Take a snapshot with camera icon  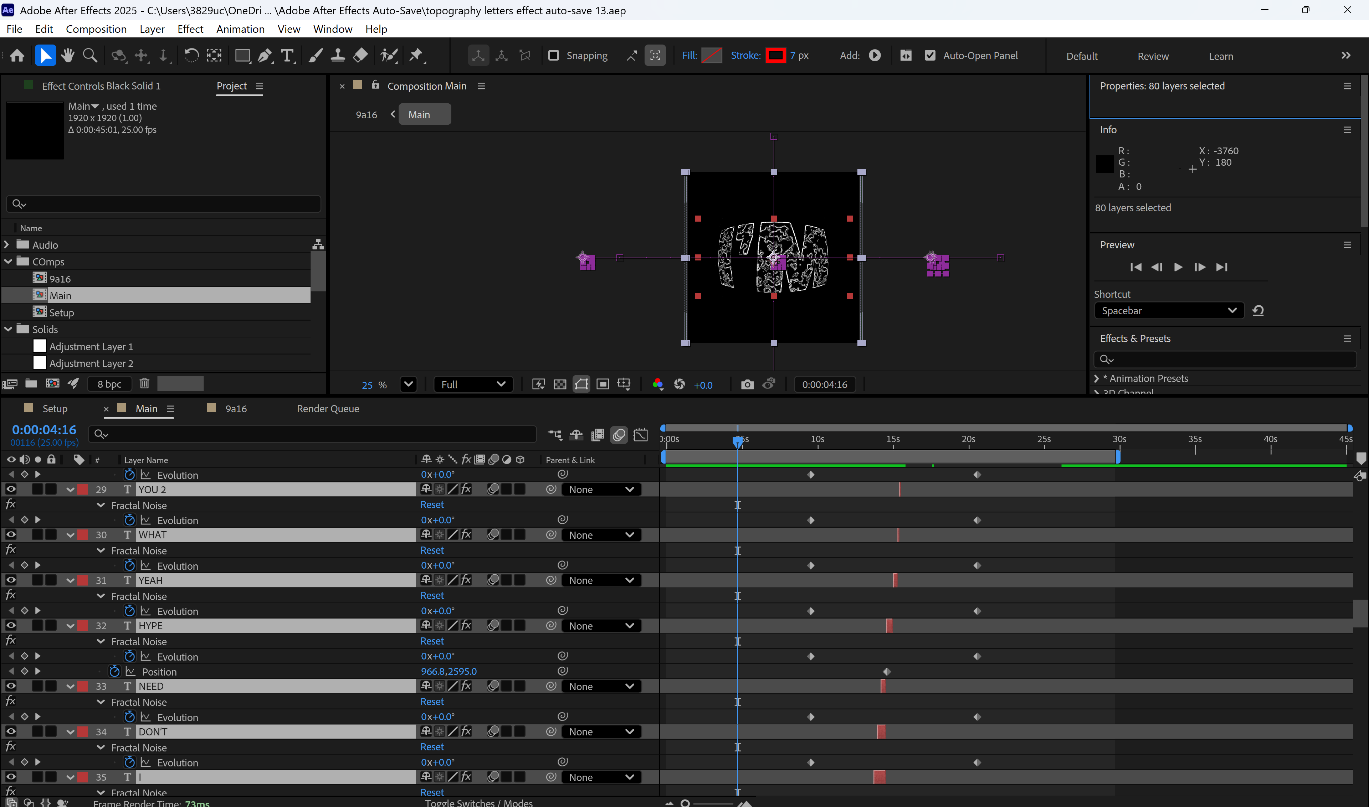coord(747,384)
